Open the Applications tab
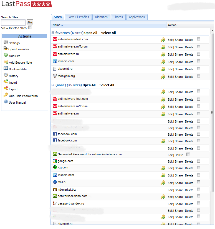This screenshot has height=229, width=215. pyautogui.click(x=137, y=17)
